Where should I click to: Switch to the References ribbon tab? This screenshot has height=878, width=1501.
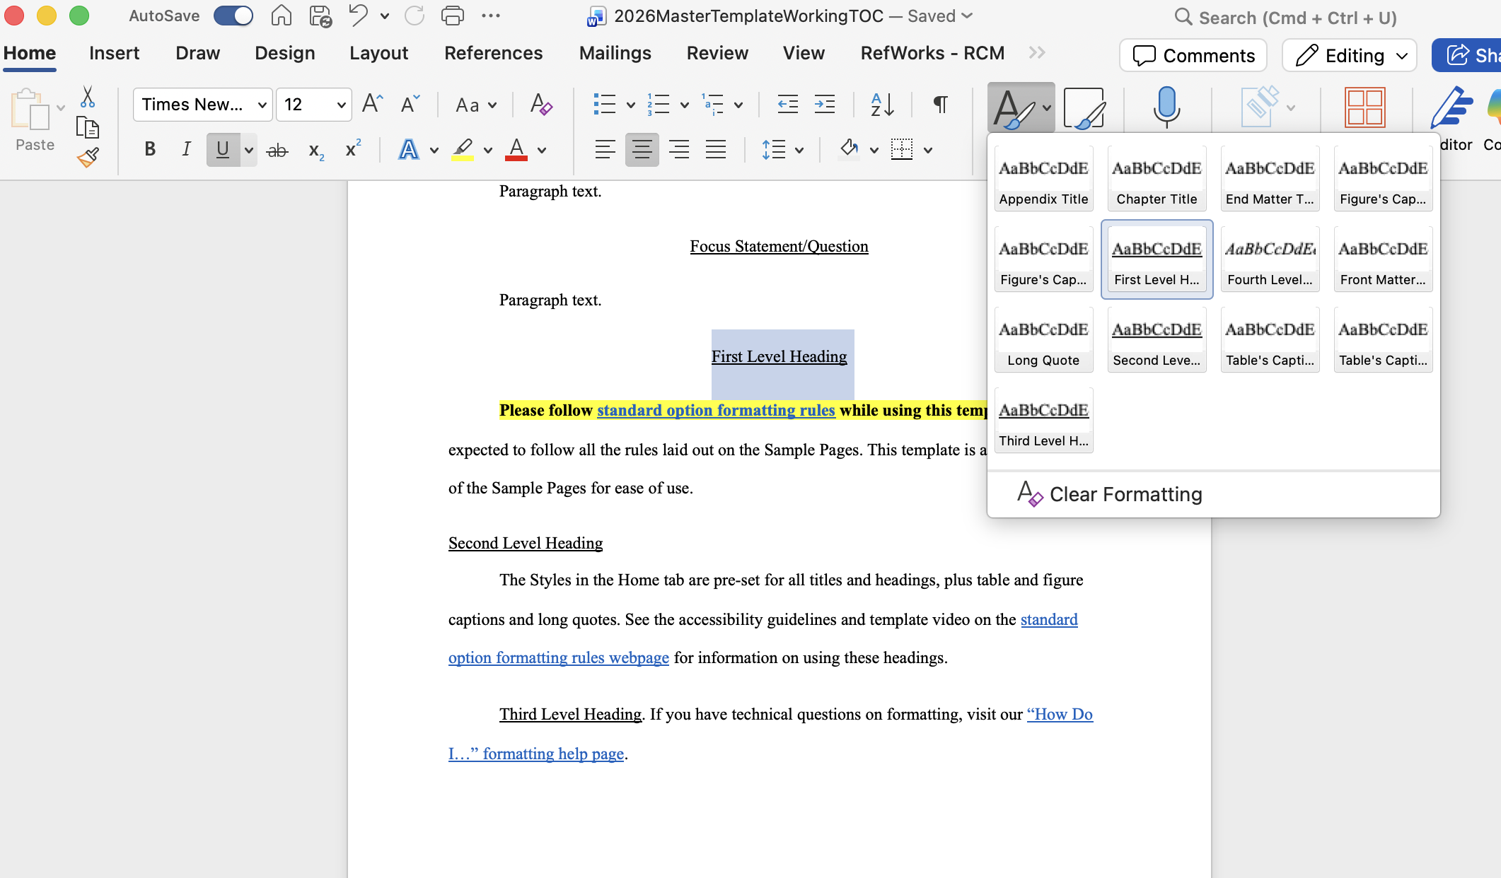tap(493, 52)
